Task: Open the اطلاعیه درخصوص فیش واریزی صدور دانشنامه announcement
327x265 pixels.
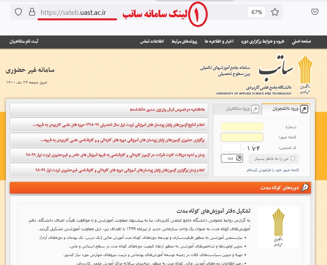Action: point(168,110)
